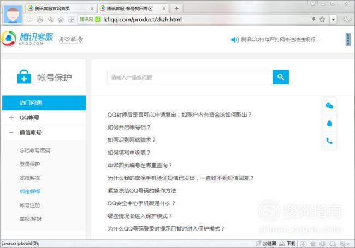This screenshot has height=248, width=355.
Task: Click the 加速器 status bar item
Action: click(267, 244)
